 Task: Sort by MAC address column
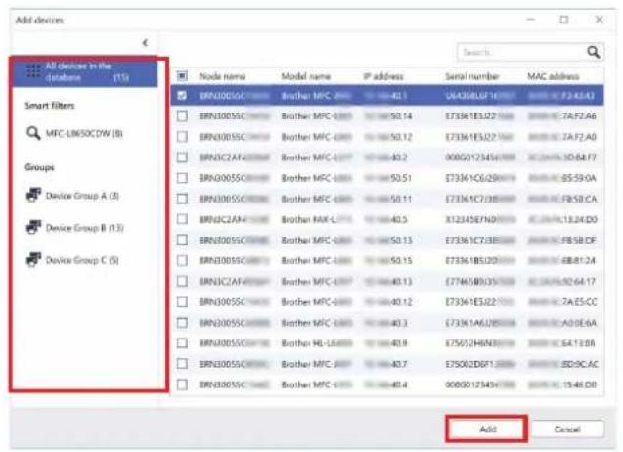coord(554,76)
